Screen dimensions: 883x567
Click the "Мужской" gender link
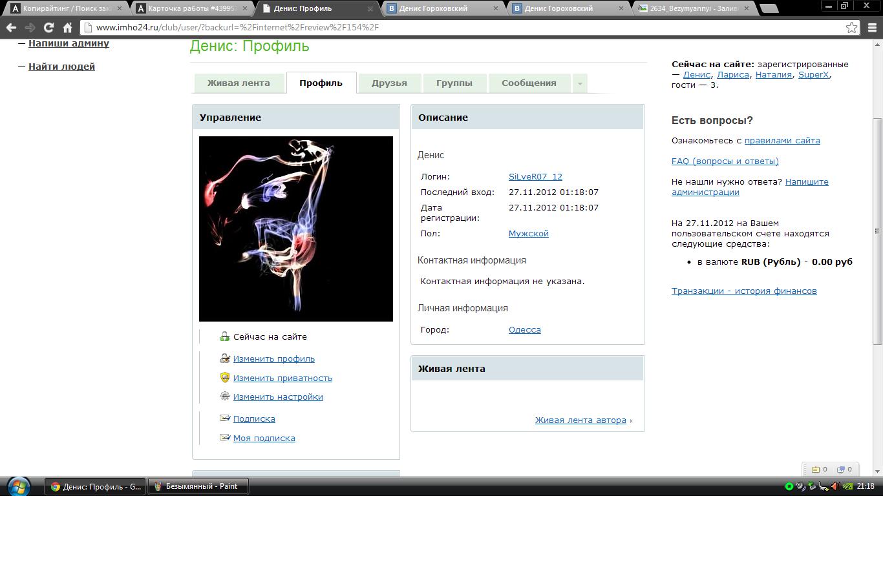click(528, 233)
